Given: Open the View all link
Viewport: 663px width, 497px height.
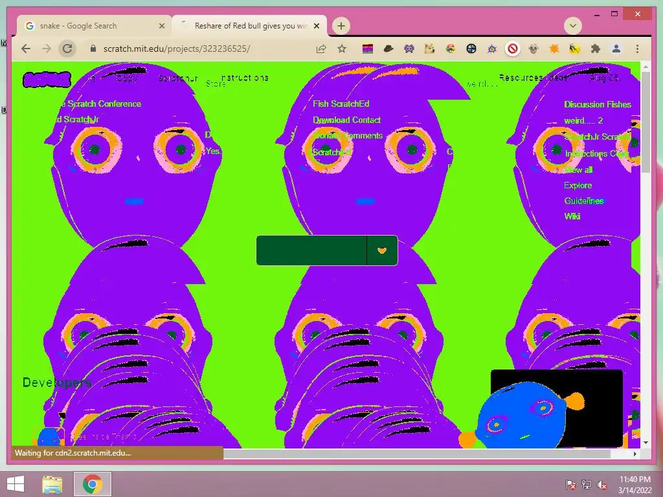Looking at the screenshot, I should (x=579, y=170).
